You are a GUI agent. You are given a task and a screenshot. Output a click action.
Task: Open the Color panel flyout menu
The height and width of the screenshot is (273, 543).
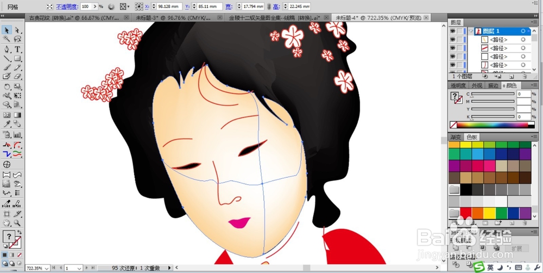tap(535, 86)
